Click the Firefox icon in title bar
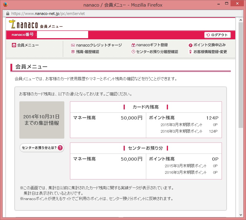246x220 pixels. 5,4
